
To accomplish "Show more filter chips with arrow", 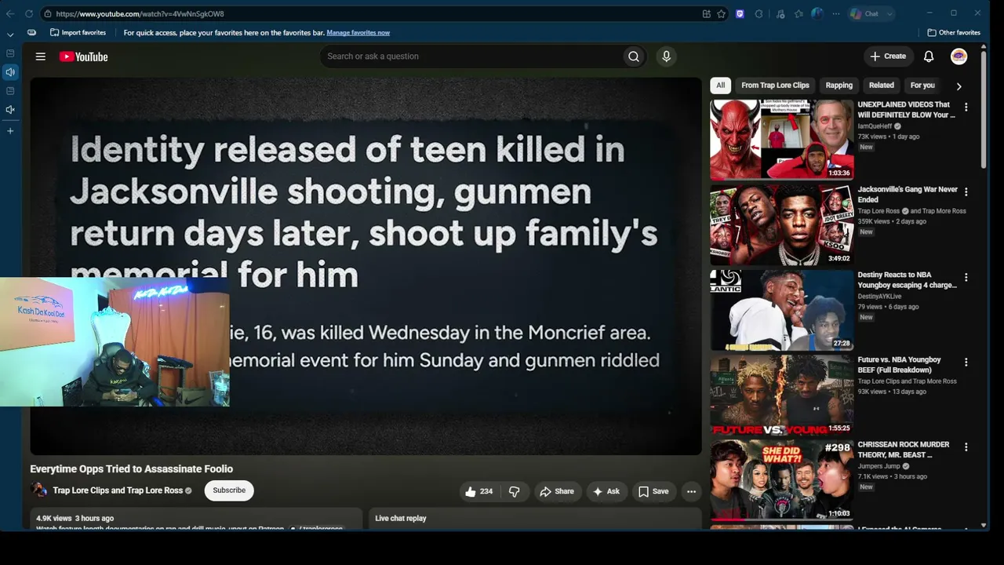I will [x=959, y=86].
